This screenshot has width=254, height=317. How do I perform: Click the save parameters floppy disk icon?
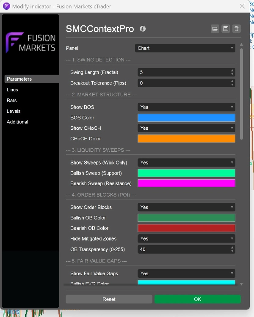pos(226,29)
